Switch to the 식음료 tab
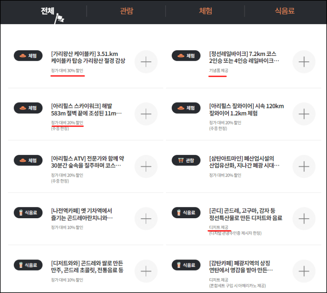 pyautogui.click(x=284, y=11)
